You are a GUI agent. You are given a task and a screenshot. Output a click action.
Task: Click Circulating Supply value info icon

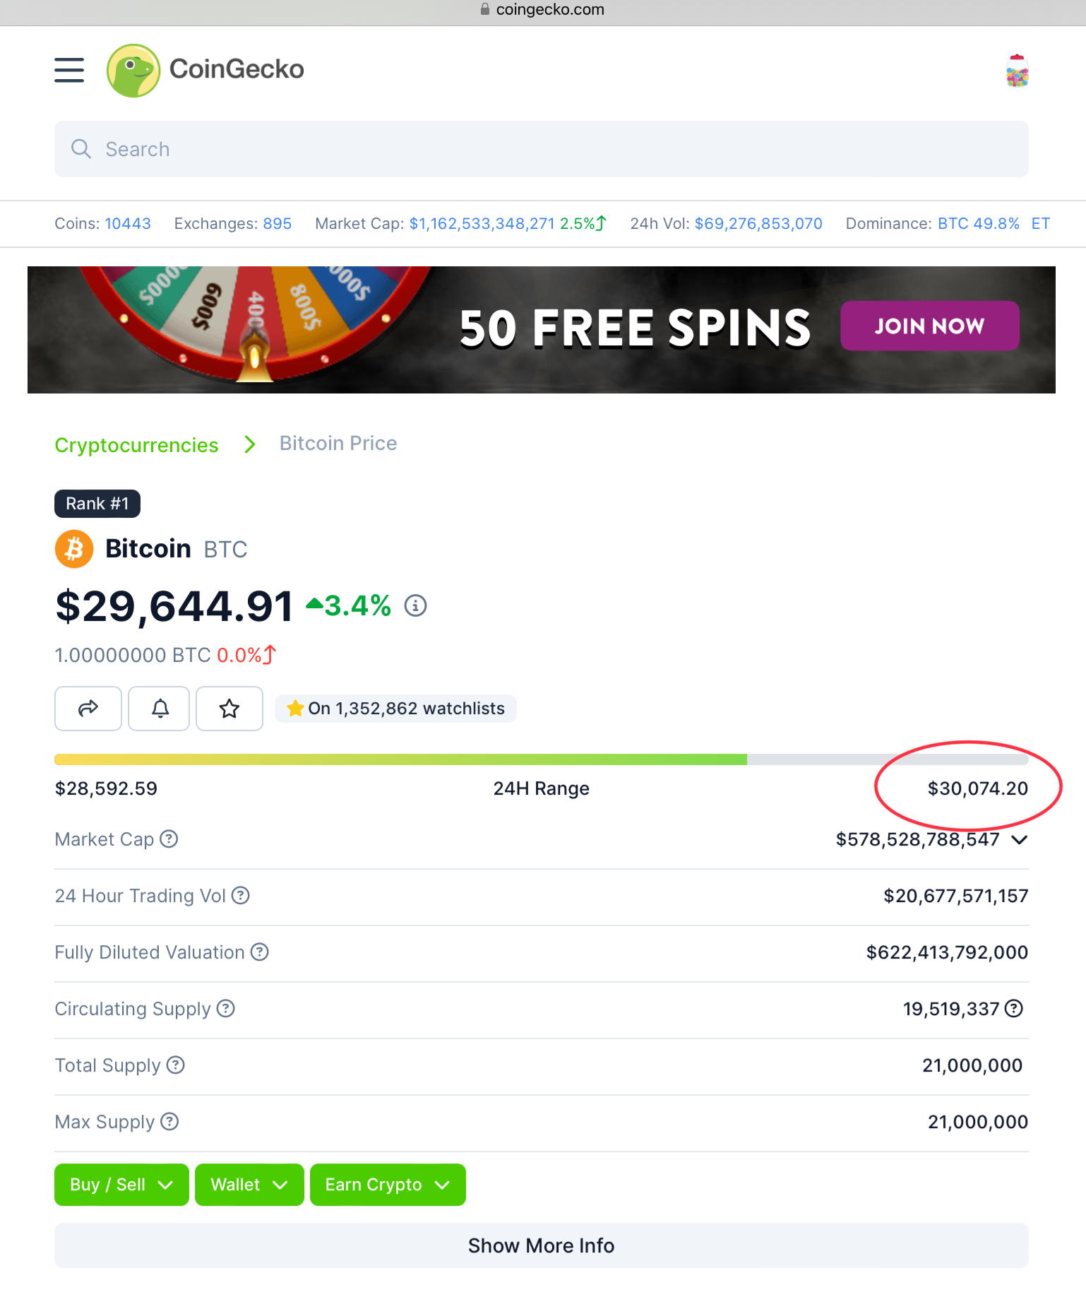(1014, 1009)
